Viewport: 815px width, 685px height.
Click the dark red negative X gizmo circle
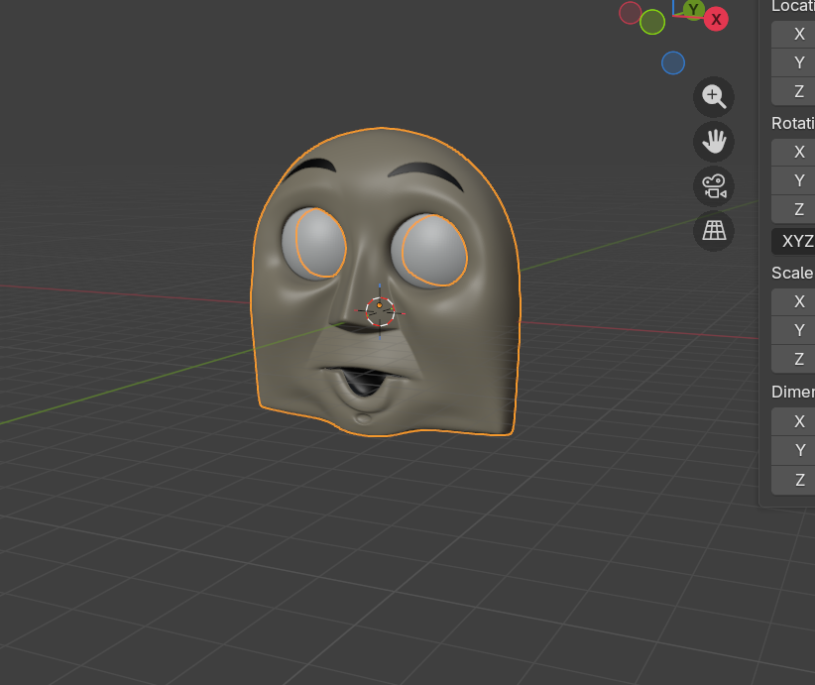[630, 13]
